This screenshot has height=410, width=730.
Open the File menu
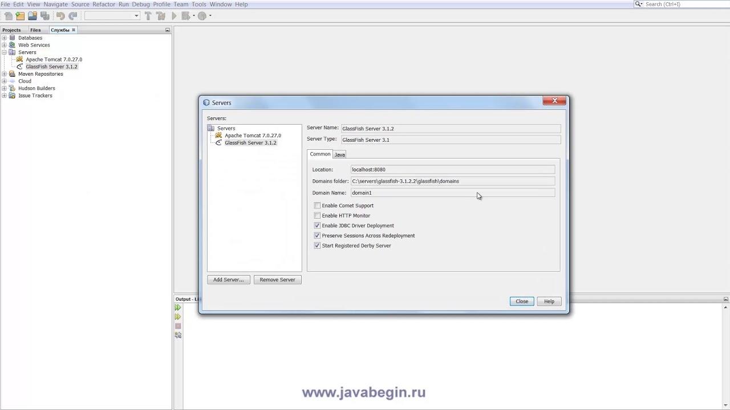[6, 4]
